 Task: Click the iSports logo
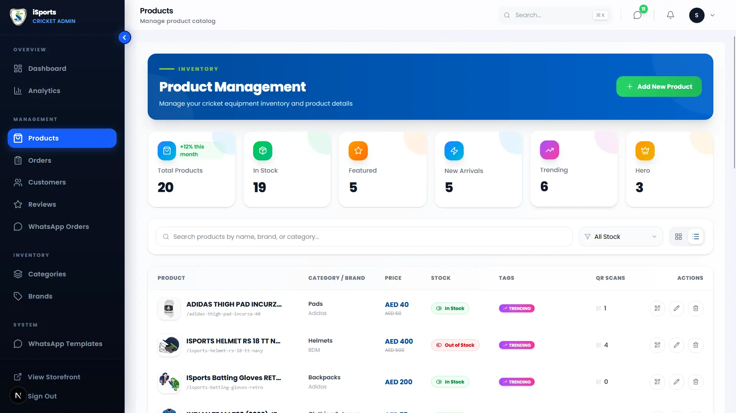pos(18,16)
